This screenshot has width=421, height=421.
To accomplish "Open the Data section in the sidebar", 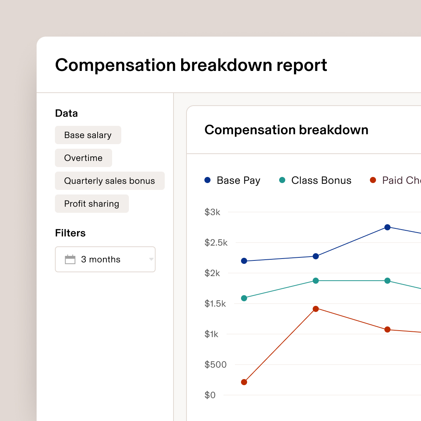I will pos(66,113).
